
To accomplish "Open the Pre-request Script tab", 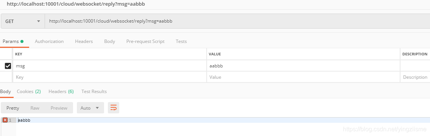I will [x=145, y=41].
